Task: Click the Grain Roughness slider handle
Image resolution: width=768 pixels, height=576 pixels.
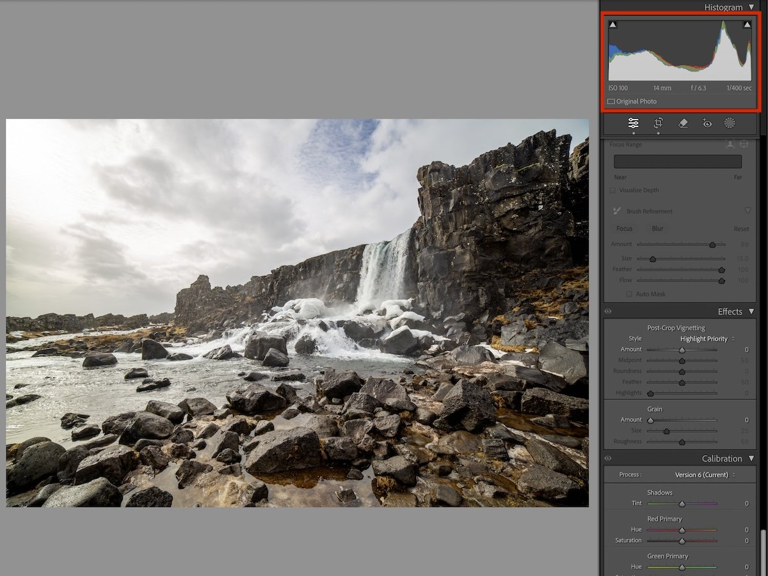Action: tap(681, 441)
